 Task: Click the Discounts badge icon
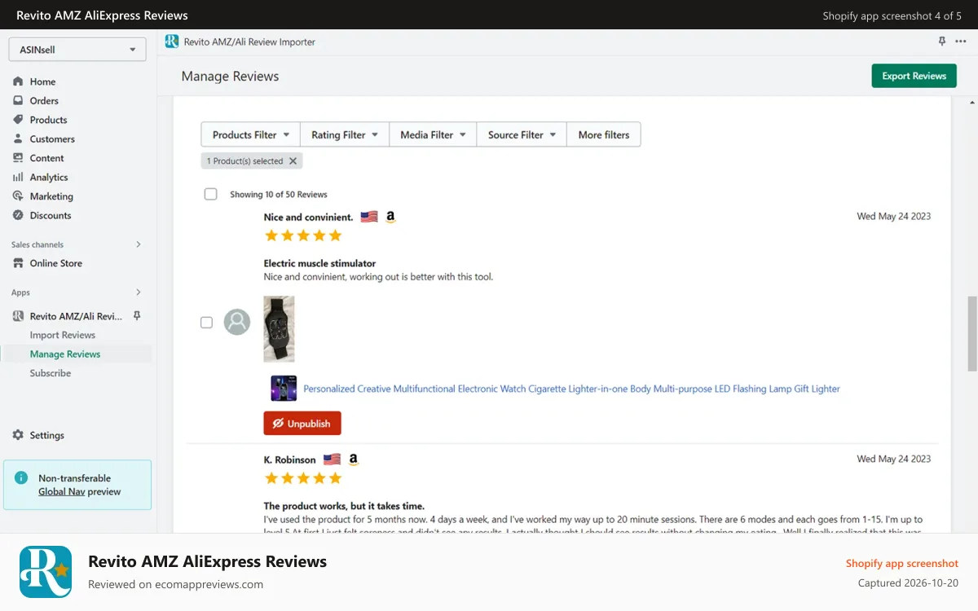(x=18, y=215)
